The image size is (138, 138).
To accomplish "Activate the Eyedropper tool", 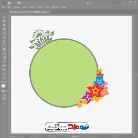I will coord(4,62).
